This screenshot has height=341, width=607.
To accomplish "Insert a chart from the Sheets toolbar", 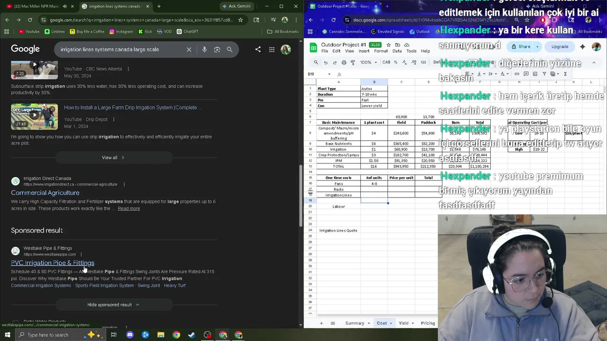I will 535,74.
